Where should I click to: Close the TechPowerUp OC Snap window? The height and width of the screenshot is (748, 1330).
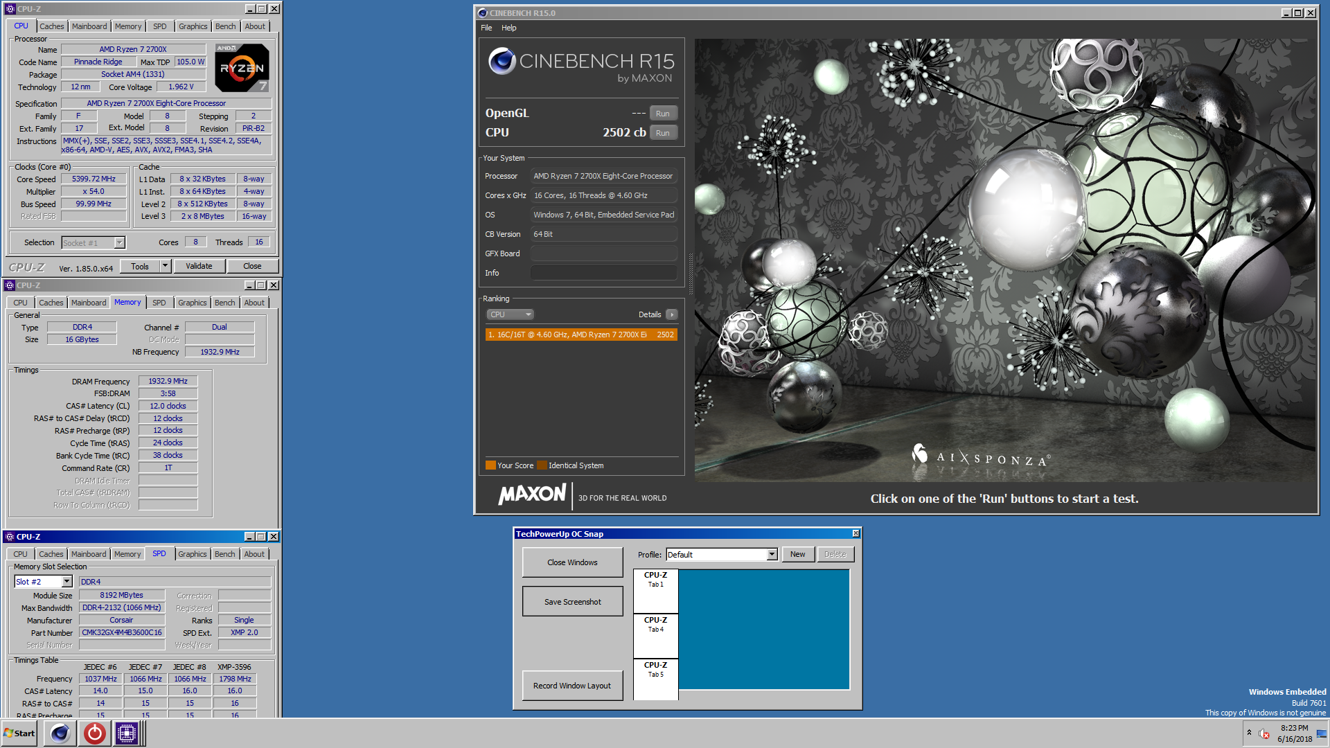[855, 533]
